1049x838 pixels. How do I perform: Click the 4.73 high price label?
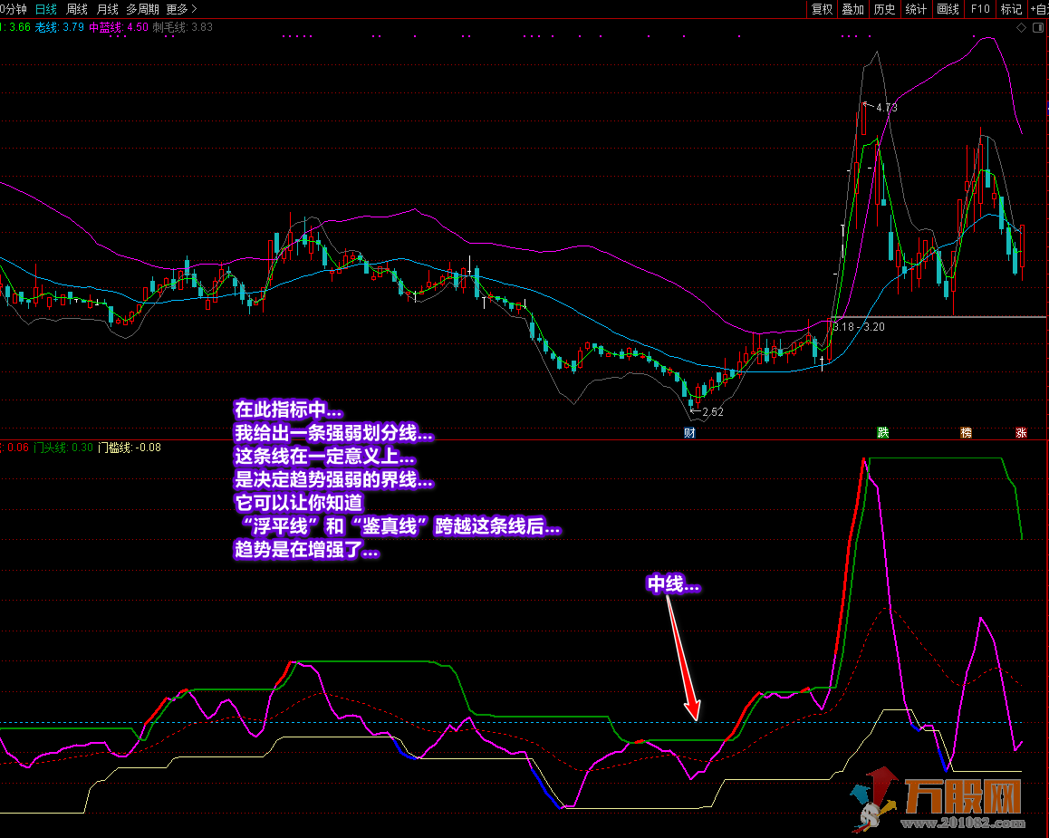(886, 108)
